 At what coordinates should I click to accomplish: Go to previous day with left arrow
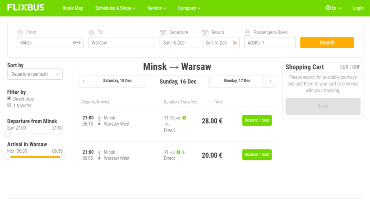pos(83,81)
